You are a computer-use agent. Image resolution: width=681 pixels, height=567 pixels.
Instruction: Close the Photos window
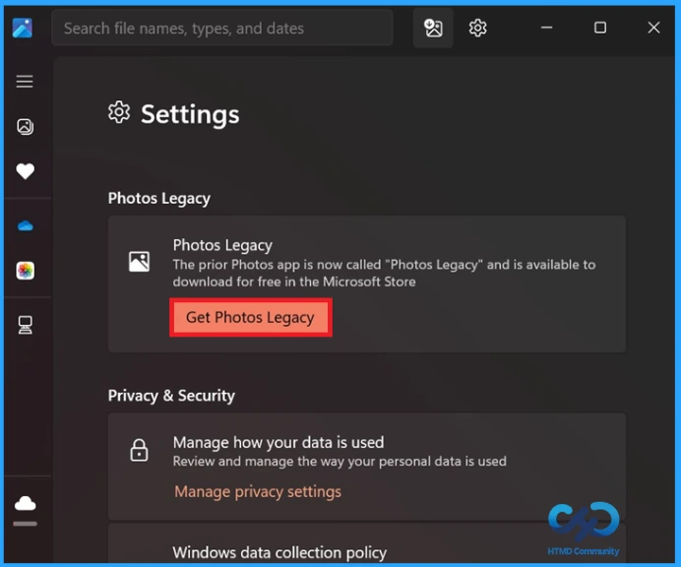click(653, 28)
